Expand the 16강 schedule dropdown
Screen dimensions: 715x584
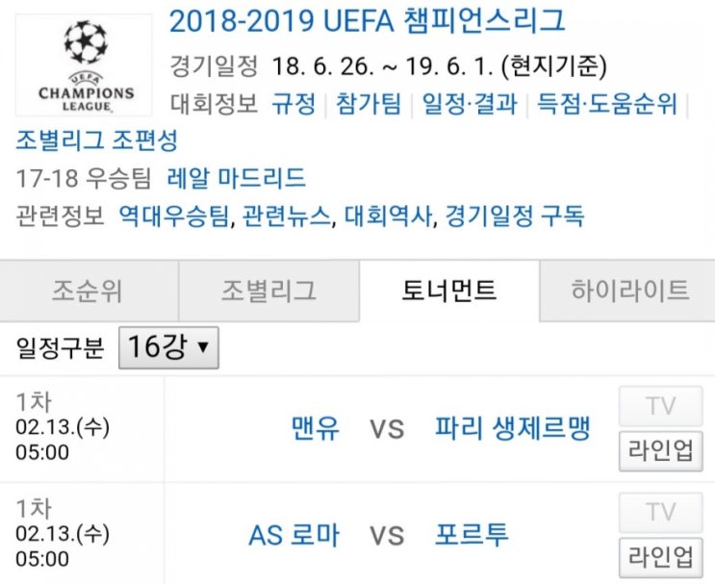tap(168, 347)
